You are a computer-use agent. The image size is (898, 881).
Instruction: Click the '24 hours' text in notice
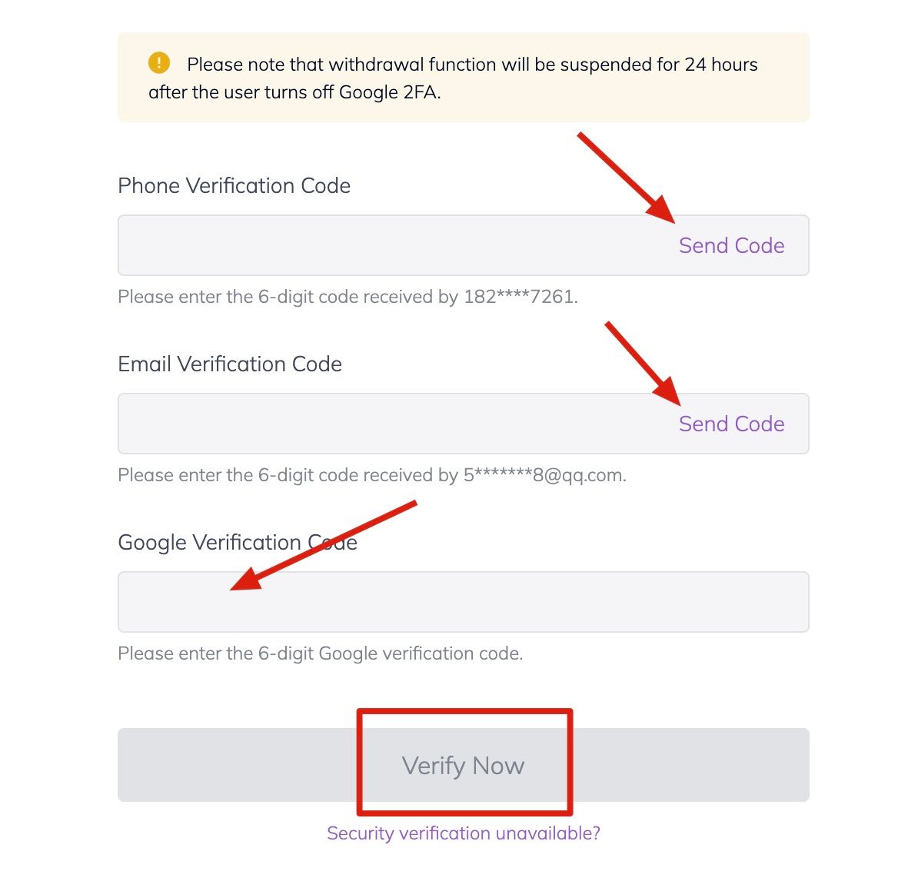tap(720, 65)
